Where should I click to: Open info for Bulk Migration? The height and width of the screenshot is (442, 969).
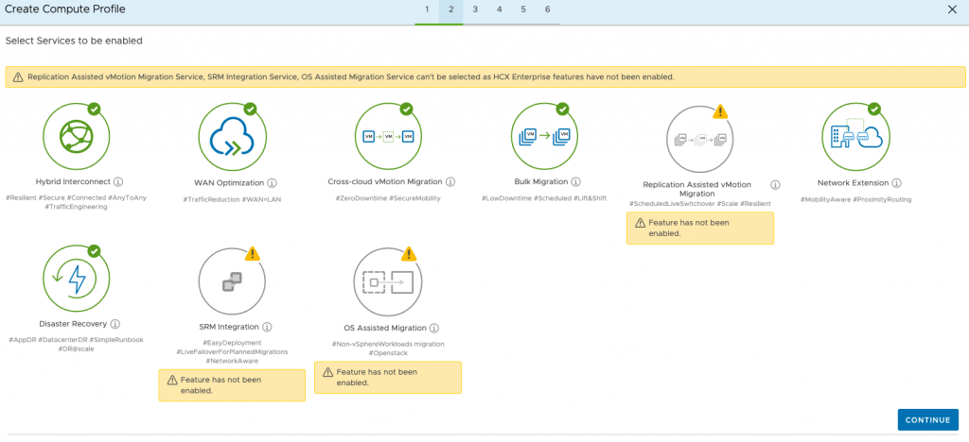[576, 182]
